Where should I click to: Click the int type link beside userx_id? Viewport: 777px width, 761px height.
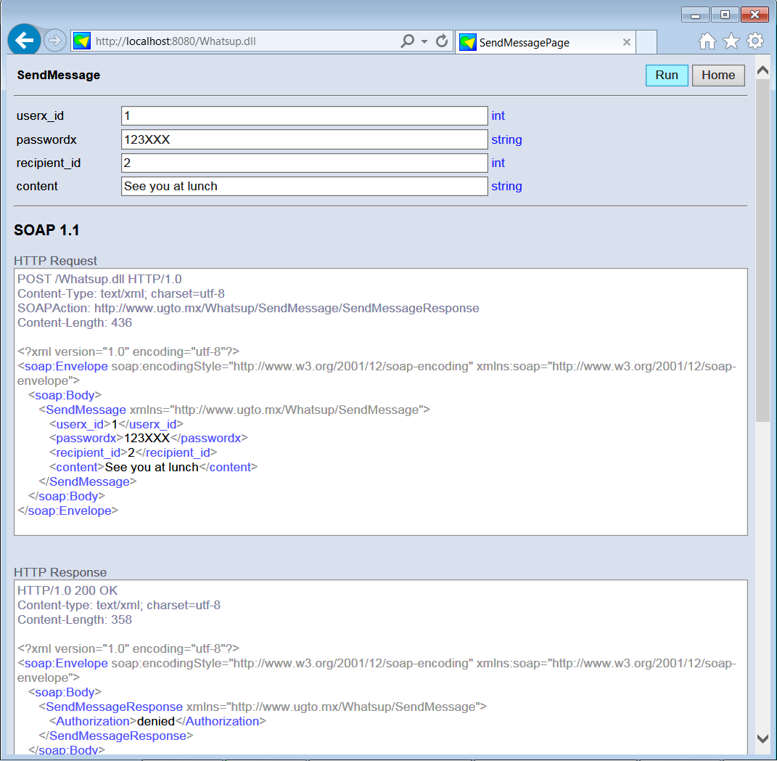click(498, 115)
